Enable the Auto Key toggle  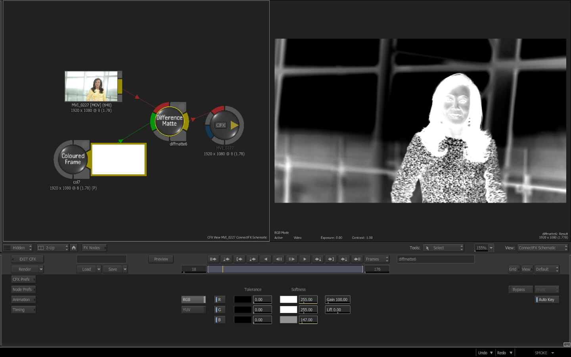click(547, 299)
